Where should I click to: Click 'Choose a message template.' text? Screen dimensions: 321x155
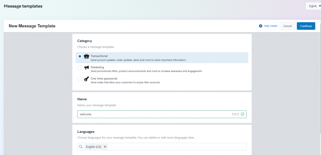(x=96, y=47)
